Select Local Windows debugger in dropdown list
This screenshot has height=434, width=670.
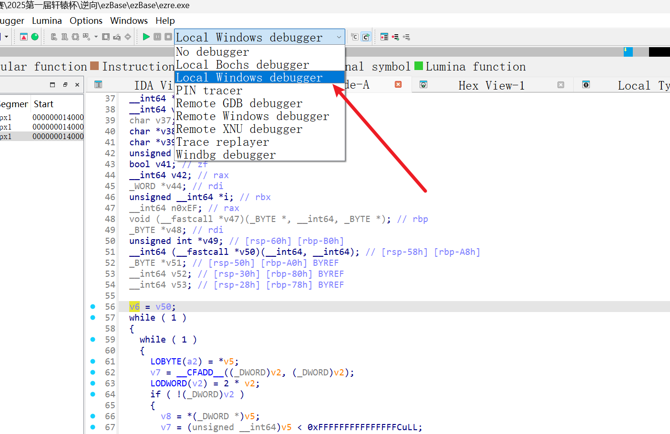click(x=260, y=77)
